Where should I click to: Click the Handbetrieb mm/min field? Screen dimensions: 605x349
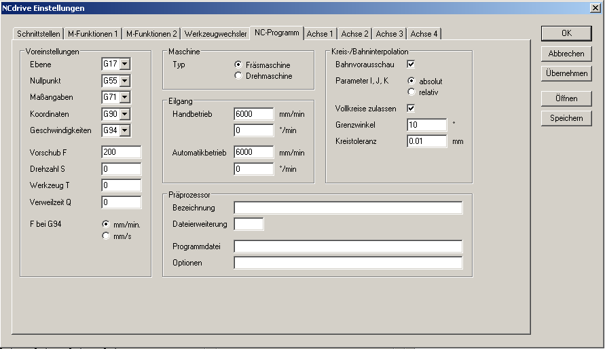pyautogui.click(x=253, y=114)
